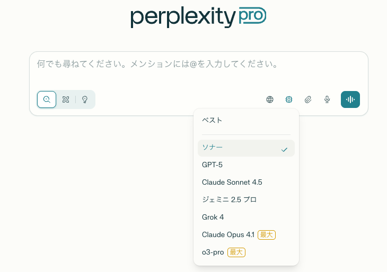
Task: Choose ベスト model option
Action: click(x=212, y=120)
